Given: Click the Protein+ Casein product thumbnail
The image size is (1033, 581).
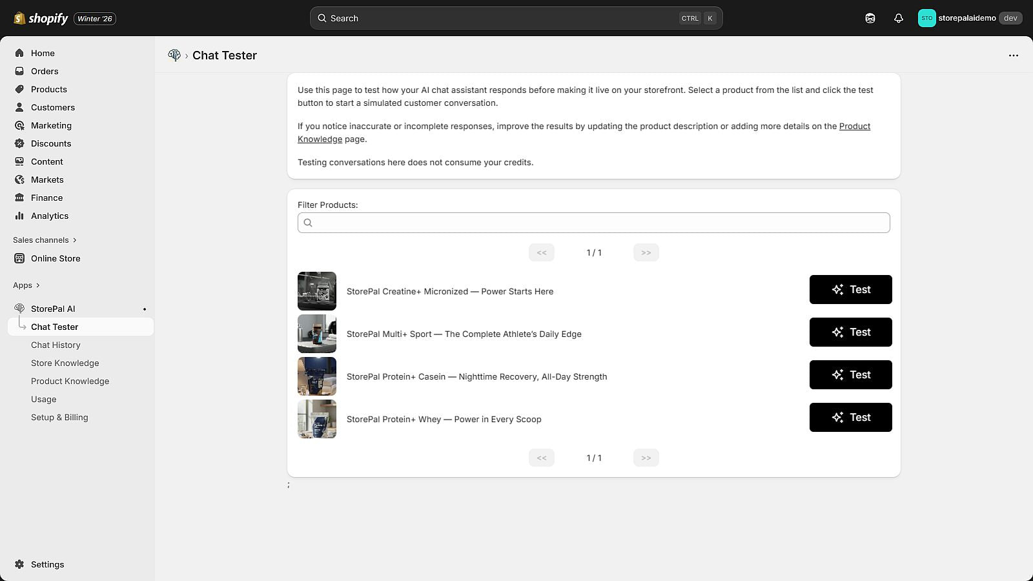Looking at the screenshot, I should pyautogui.click(x=317, y=376).
